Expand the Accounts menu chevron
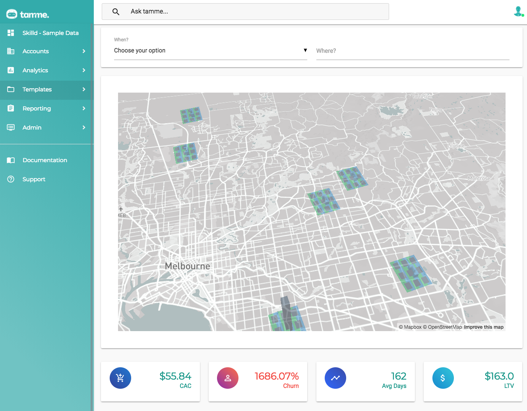 tap(84, 51)
